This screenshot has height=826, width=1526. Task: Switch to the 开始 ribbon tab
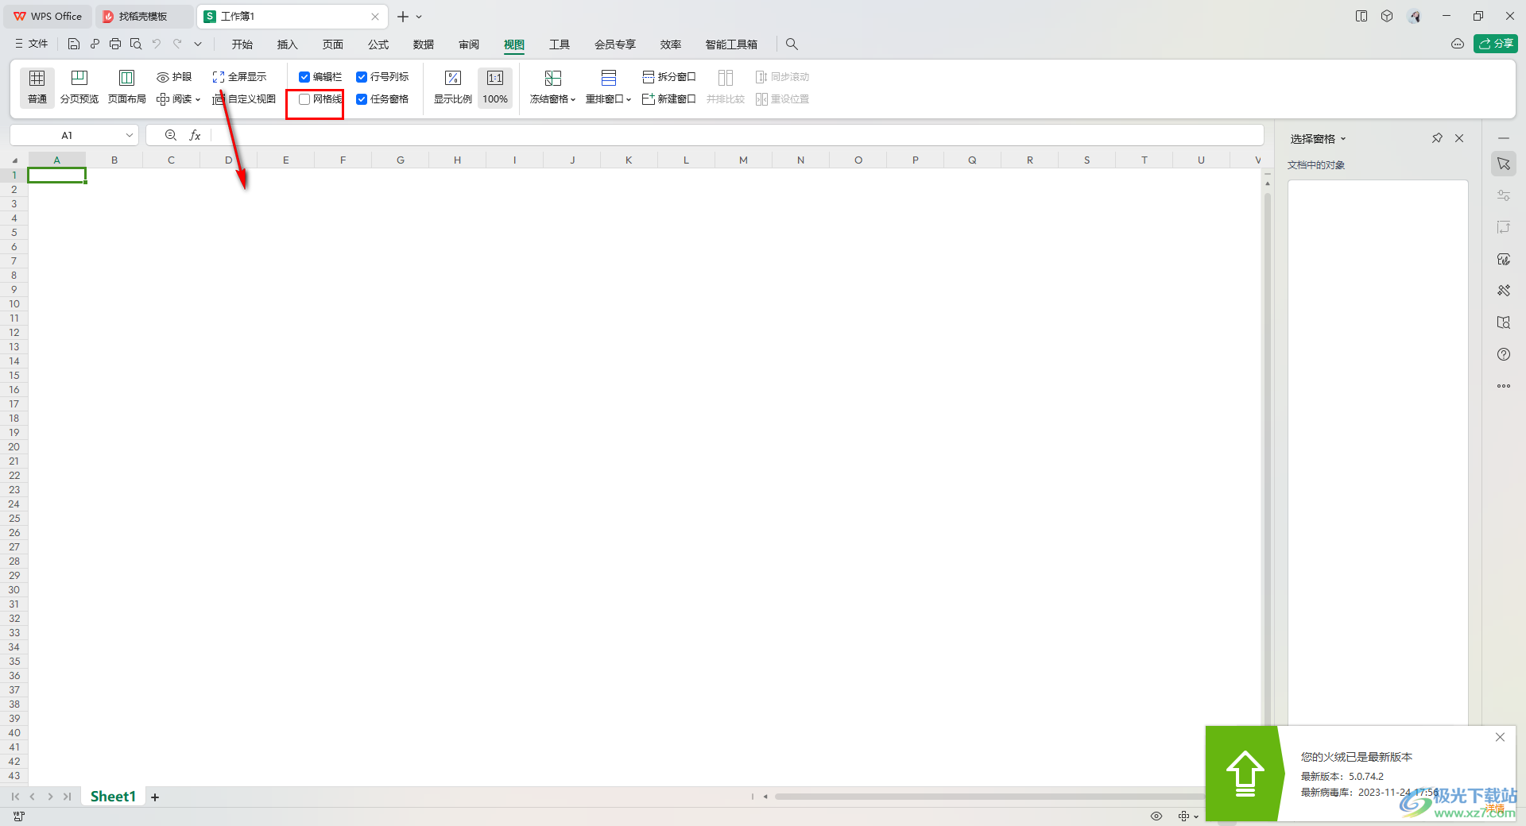click(242, 44)
